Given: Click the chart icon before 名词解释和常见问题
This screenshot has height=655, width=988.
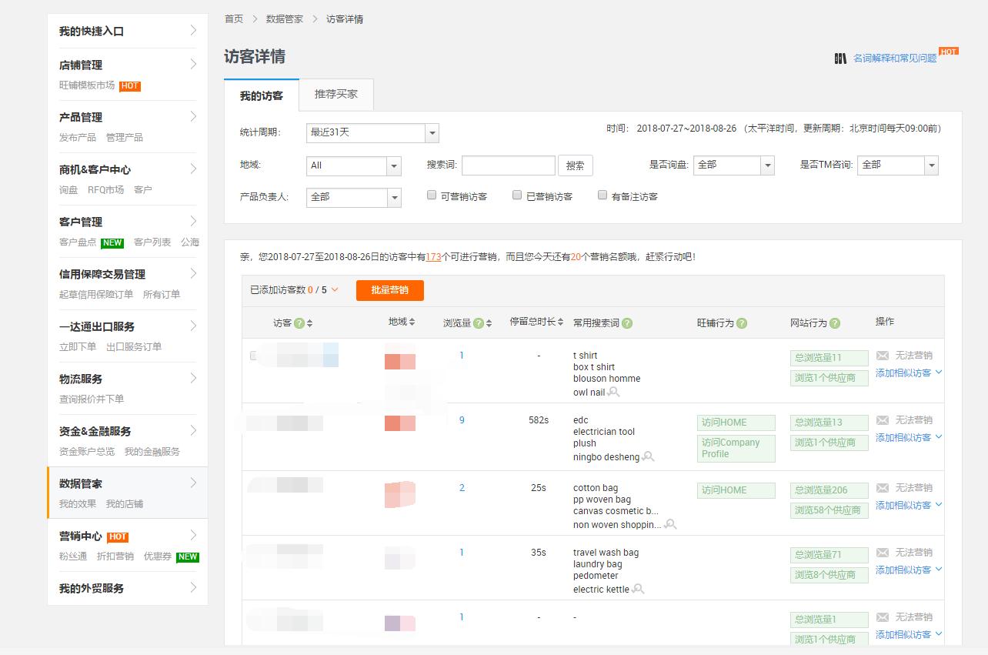Looking at the screenshot, I should click(x=841, y=58).
